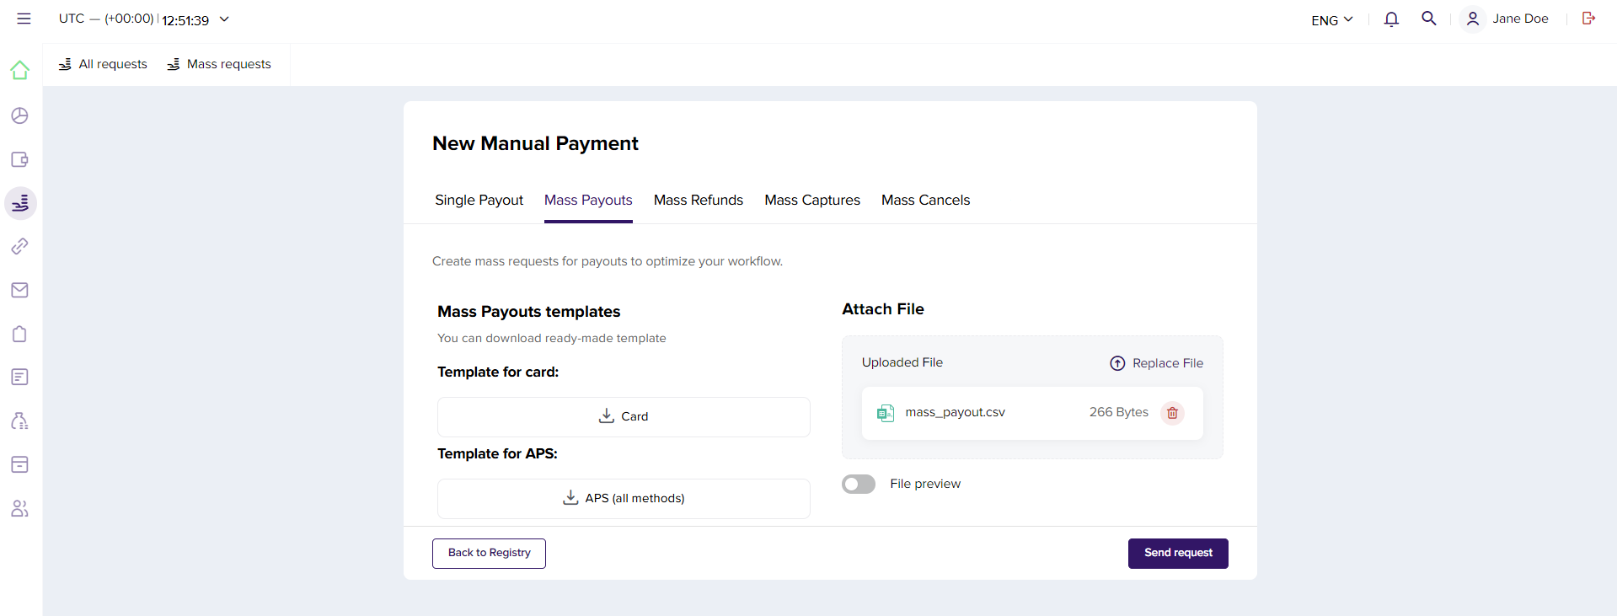Click the payment link chain icon

[x=20, y=246]
